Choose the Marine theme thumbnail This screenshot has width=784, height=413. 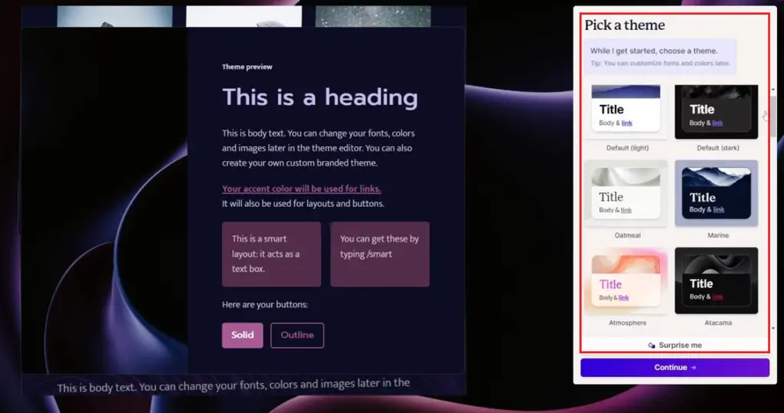tap(716, 193)
